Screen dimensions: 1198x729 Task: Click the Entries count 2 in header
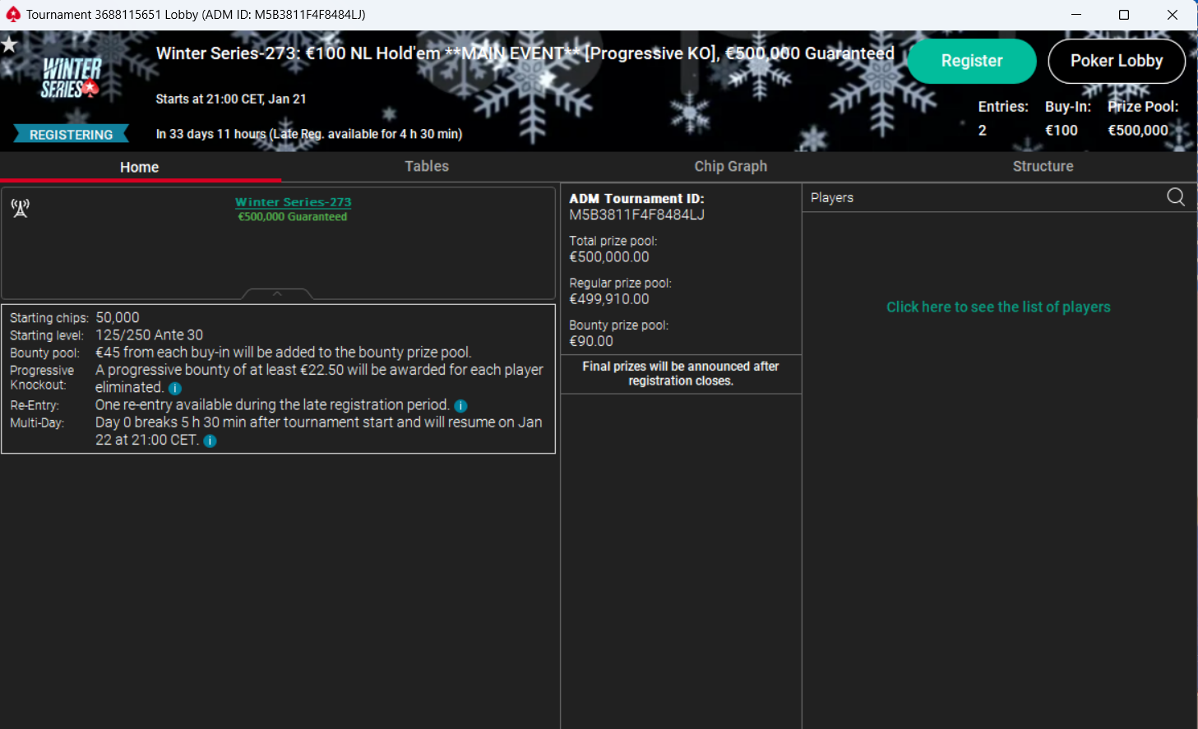983,130
